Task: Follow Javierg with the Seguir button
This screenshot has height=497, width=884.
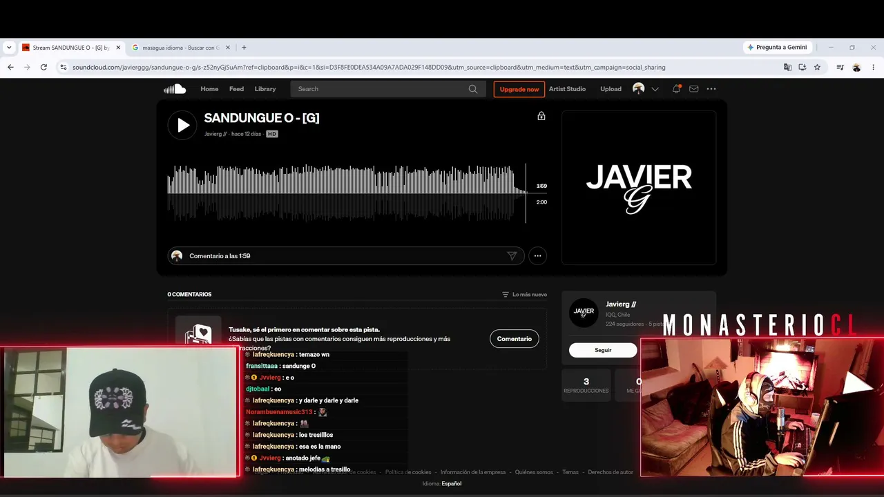Action: [603, 350]
